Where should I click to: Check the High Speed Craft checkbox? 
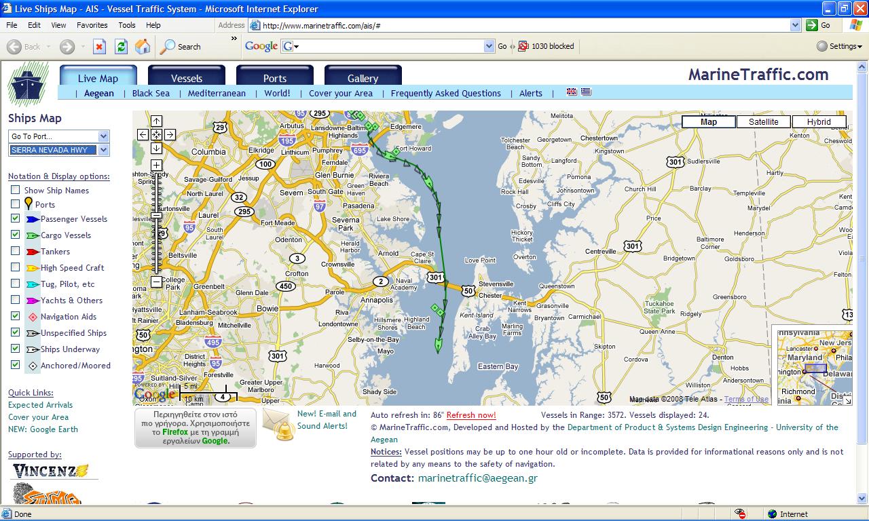[15, 267]
